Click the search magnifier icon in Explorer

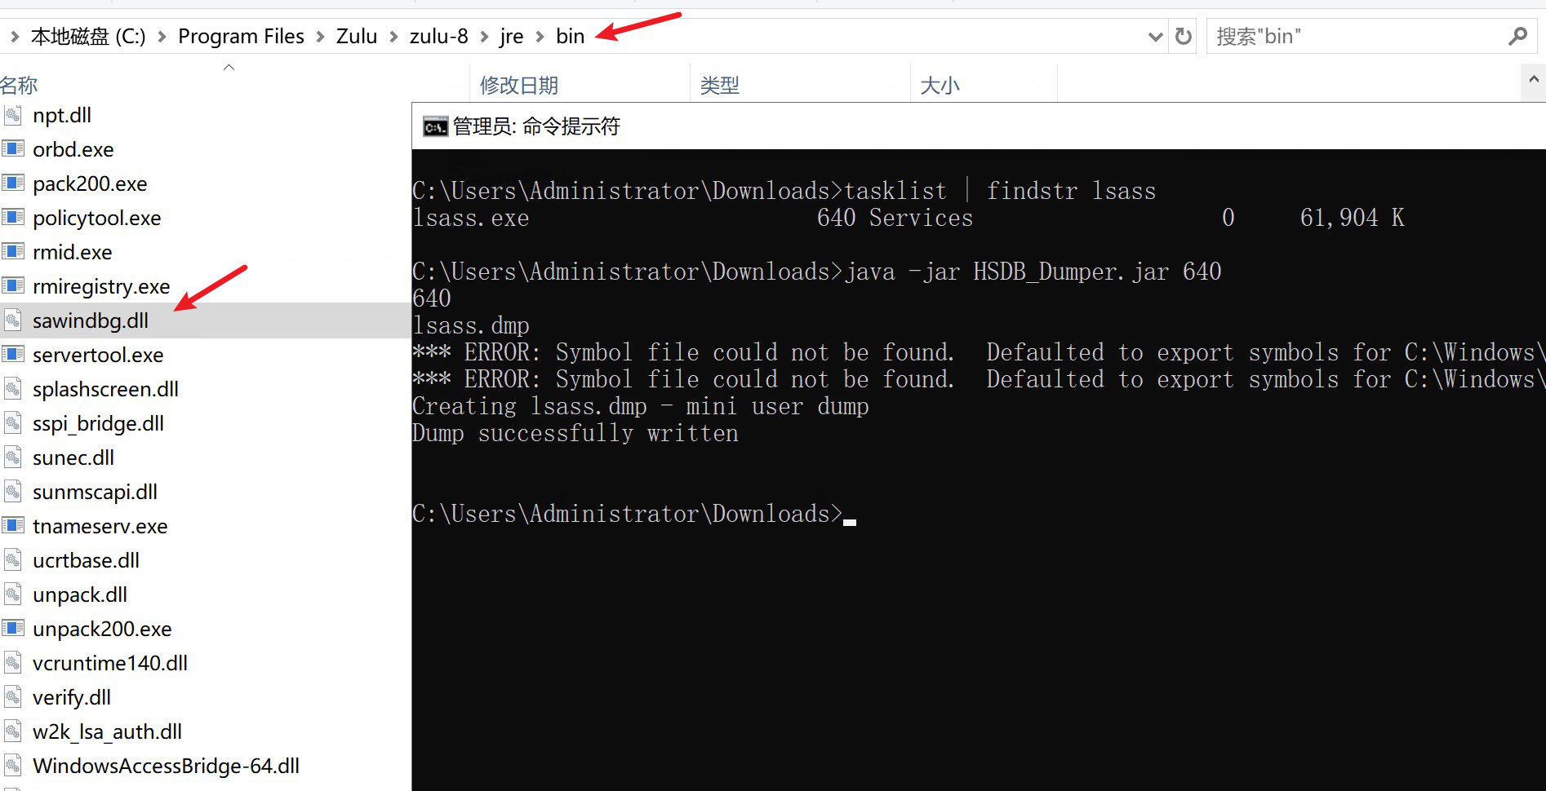coord(1517,37)
